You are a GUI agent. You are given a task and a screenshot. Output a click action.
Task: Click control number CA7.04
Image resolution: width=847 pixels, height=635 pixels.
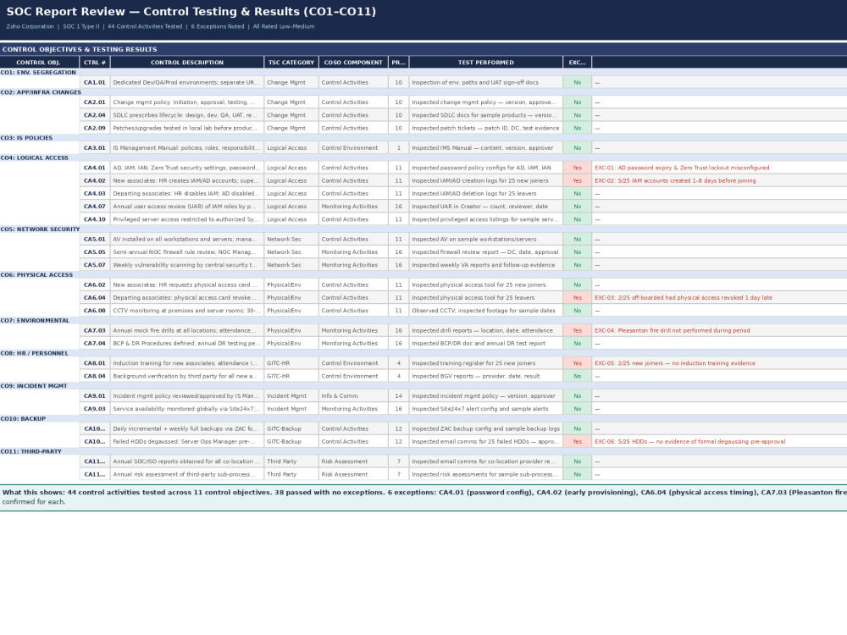95,344
